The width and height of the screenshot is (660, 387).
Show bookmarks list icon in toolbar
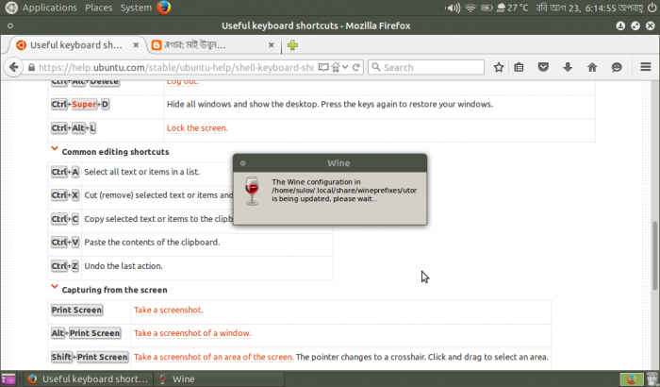pos(519,67)
